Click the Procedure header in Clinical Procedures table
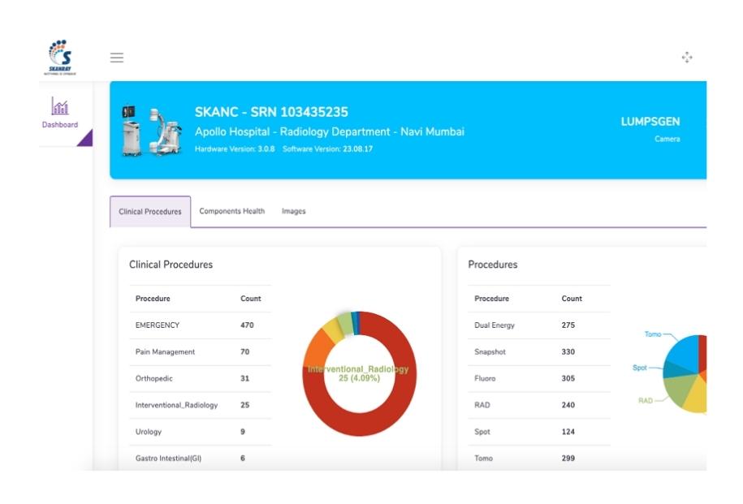The height and width of the screenshot is (504, 743). tap(153, 299)
